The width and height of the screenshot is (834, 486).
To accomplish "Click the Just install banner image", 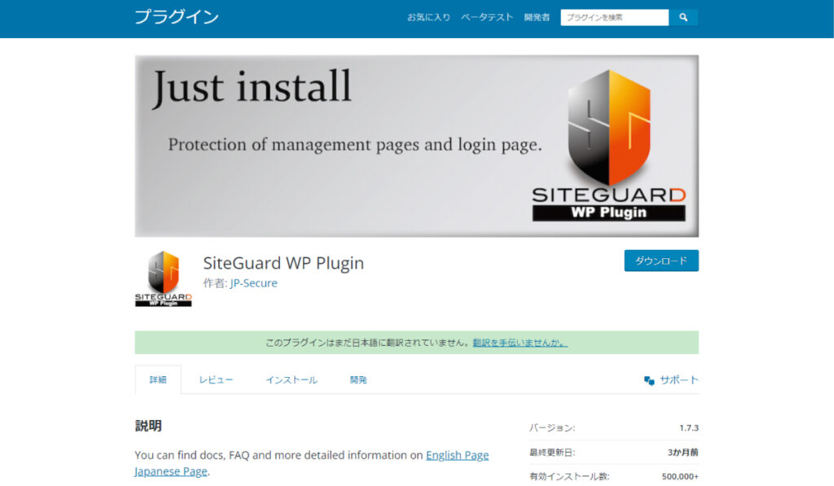I will 416,147.
